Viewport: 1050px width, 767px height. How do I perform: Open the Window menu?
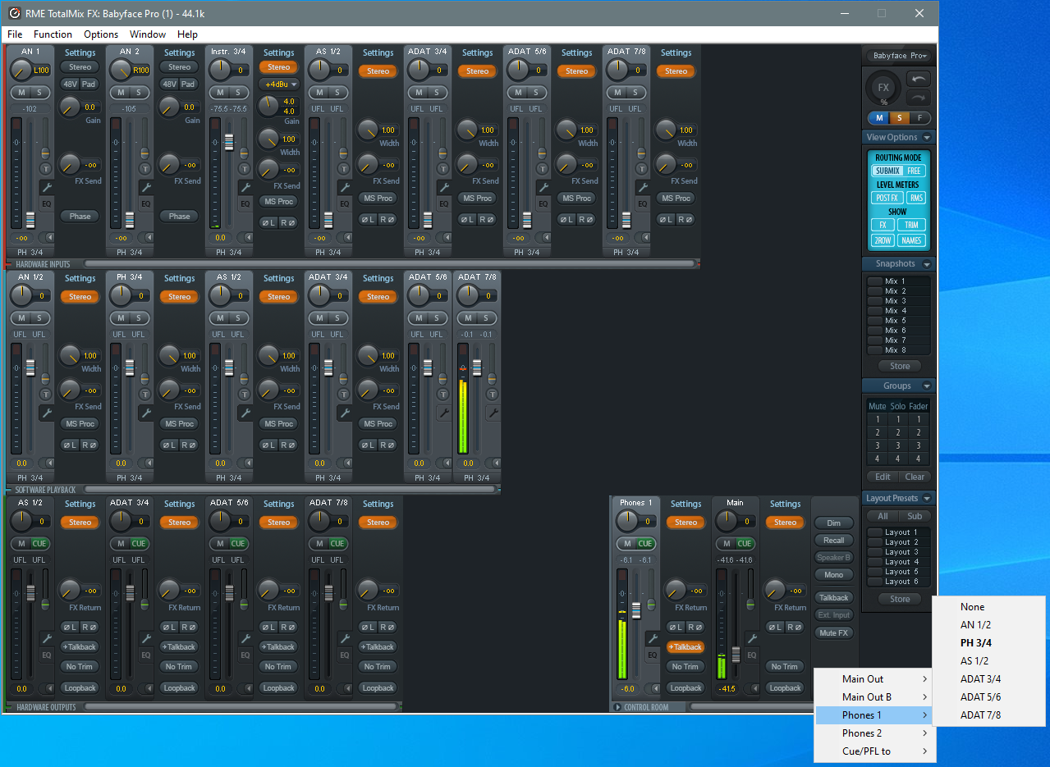(x=148, y=34)
